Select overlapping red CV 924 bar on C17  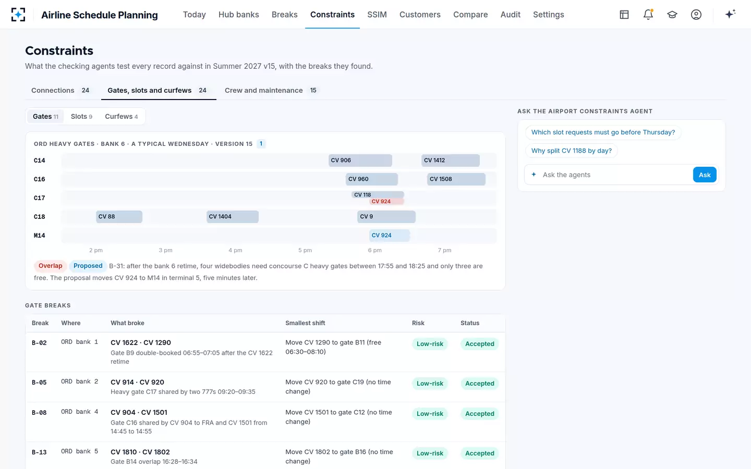pyautogui.click(x=386, y=201)
